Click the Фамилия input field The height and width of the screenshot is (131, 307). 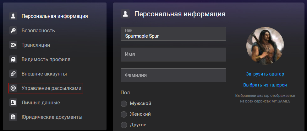click(x=173, y=75)
